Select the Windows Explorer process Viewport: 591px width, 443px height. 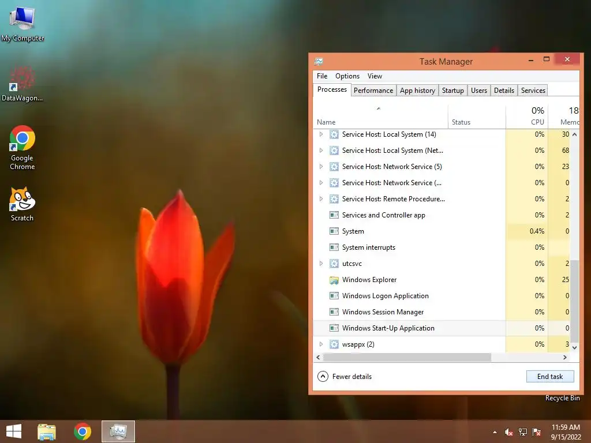[x=442, y=280]
